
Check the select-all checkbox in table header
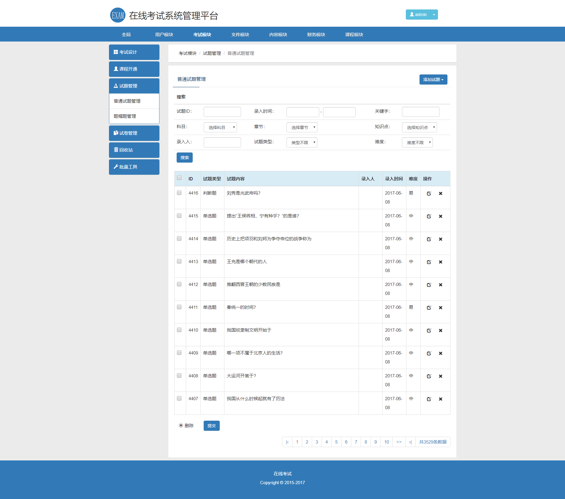coord(179,178)
